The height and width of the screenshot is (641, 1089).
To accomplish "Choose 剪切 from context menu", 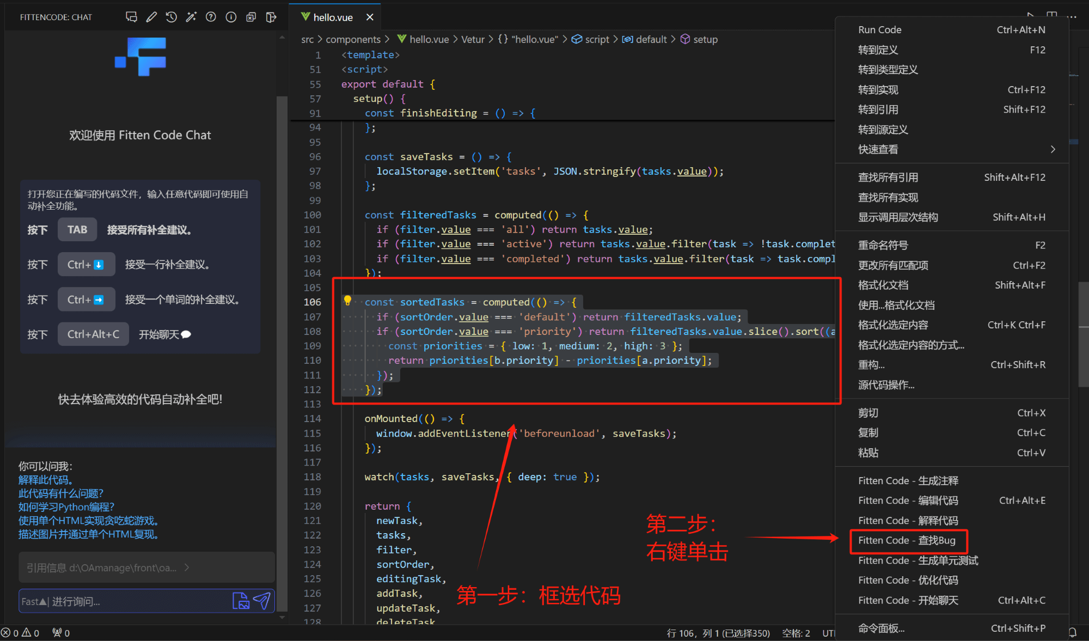I will 952,413.
